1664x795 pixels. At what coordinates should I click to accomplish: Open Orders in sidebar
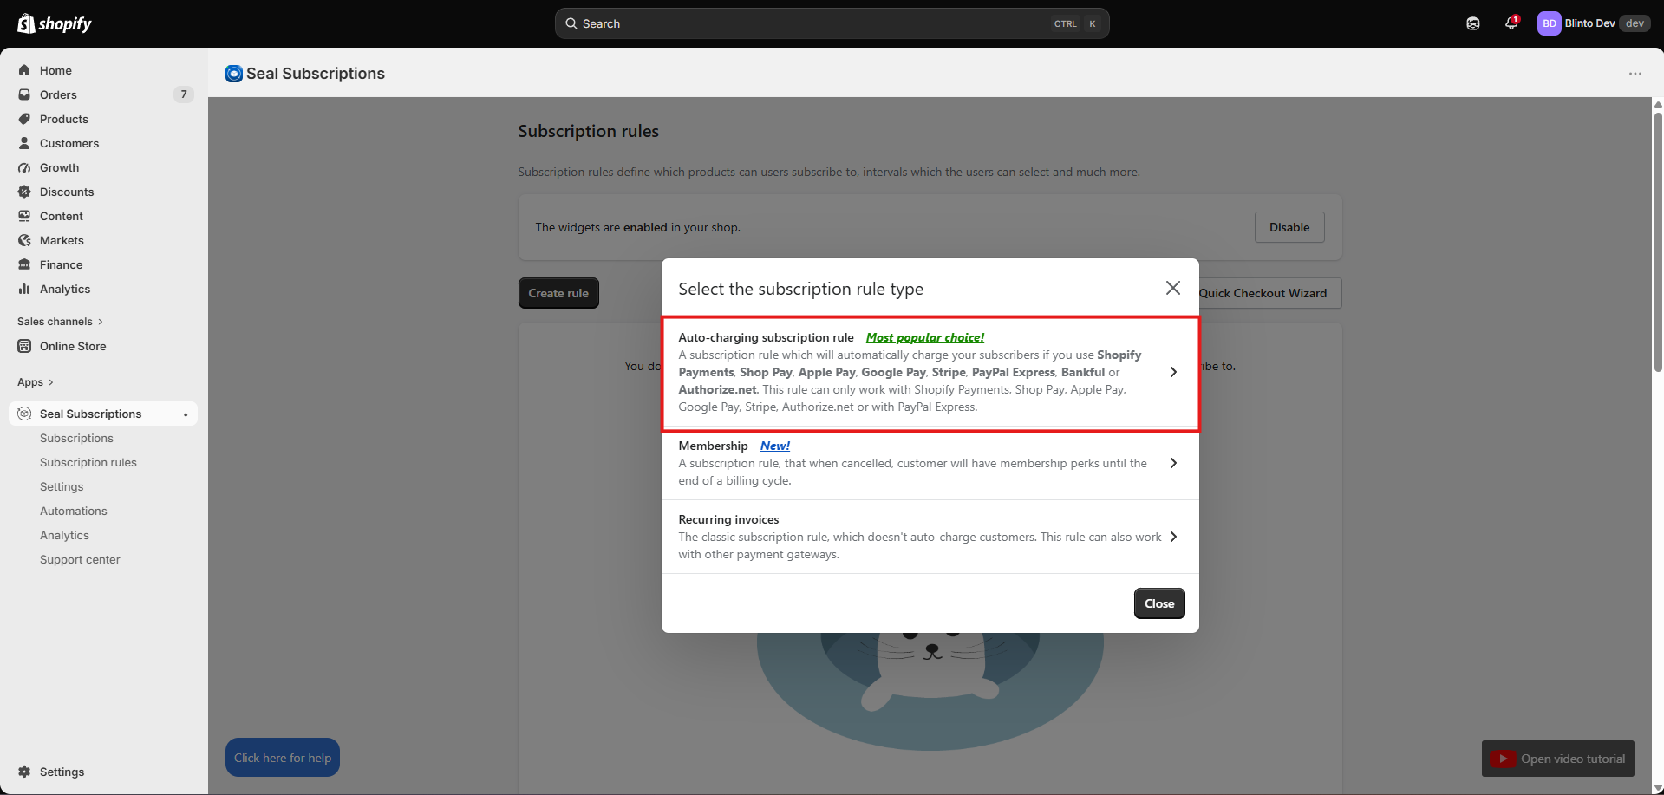coord(58,94)
